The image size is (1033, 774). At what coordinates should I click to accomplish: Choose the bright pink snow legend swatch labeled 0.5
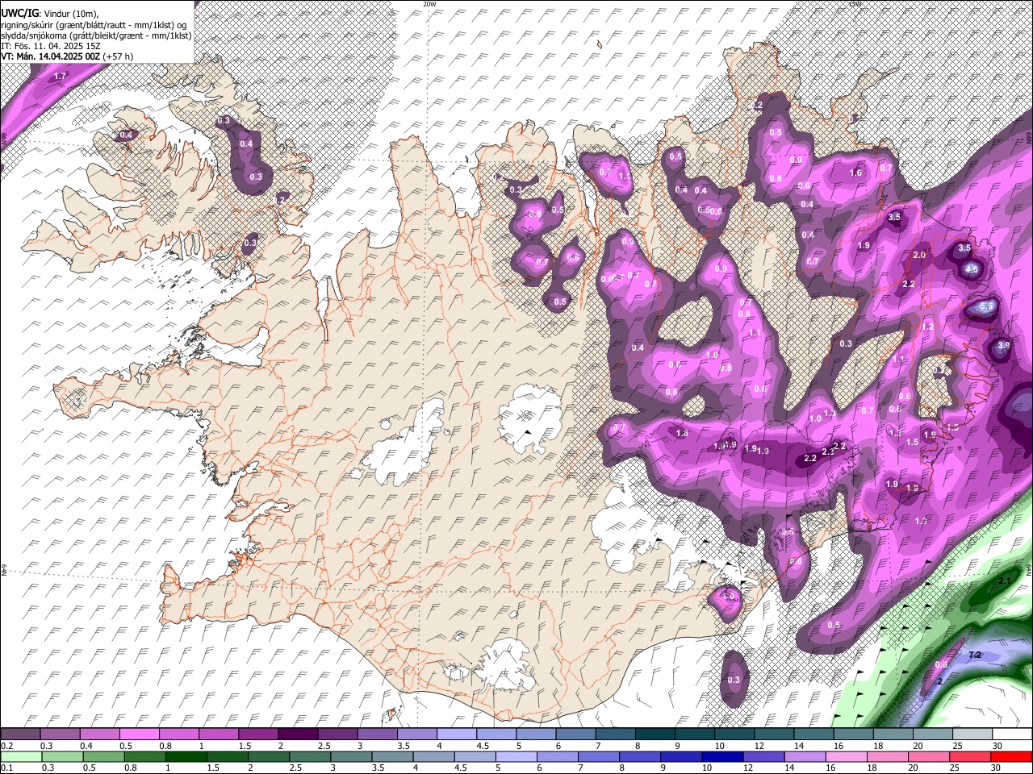click(x=140, y=734)
